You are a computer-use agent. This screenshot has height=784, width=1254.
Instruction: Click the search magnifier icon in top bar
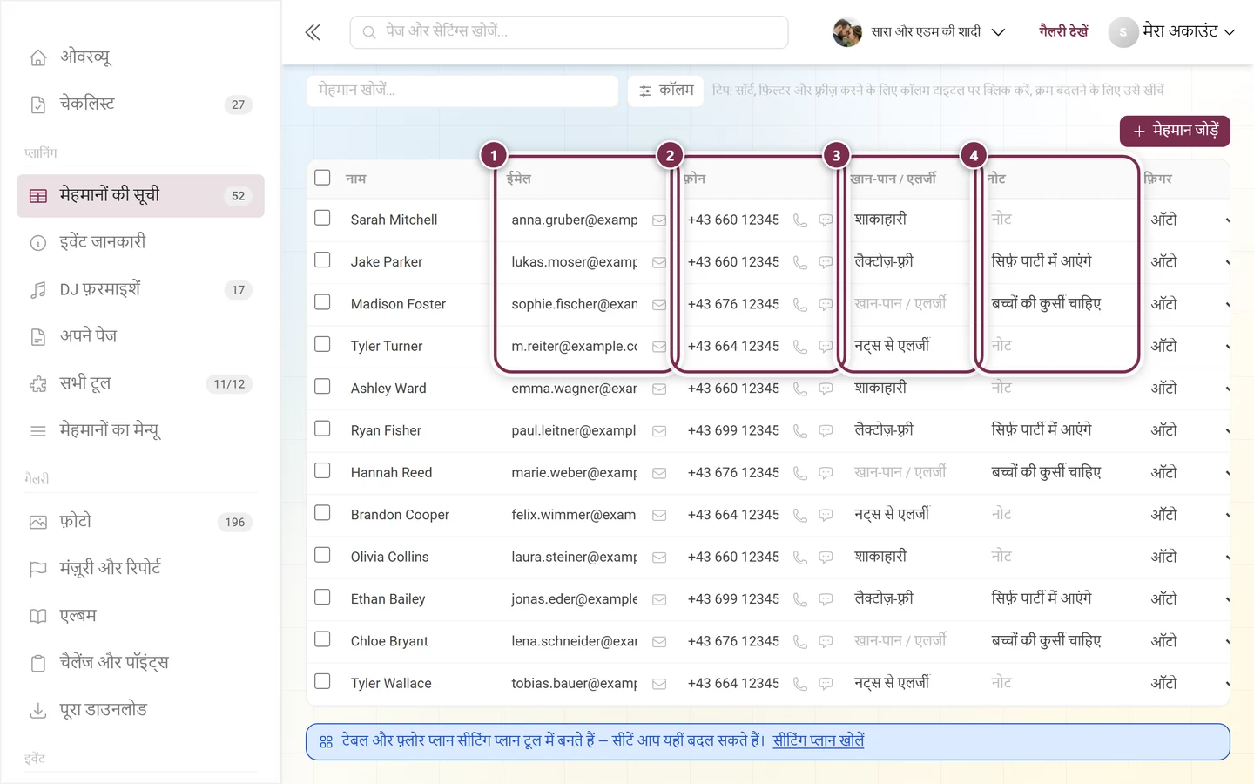pyautogui.click(x=369, y=32)
